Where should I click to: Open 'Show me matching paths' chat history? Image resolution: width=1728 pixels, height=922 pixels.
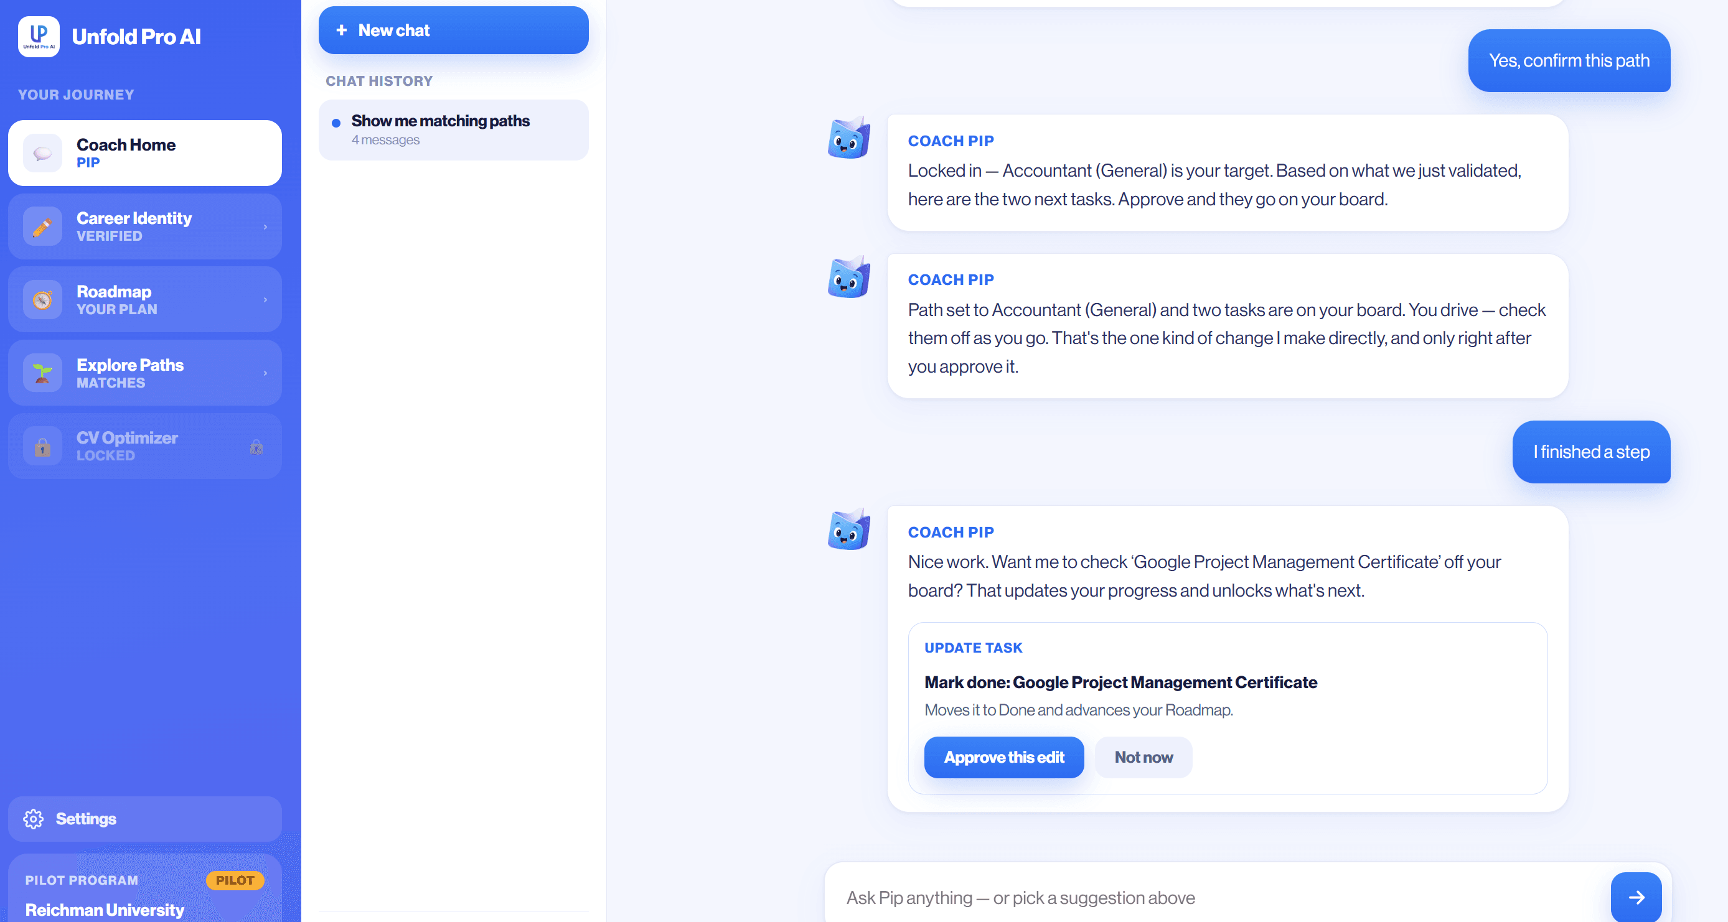453,130
